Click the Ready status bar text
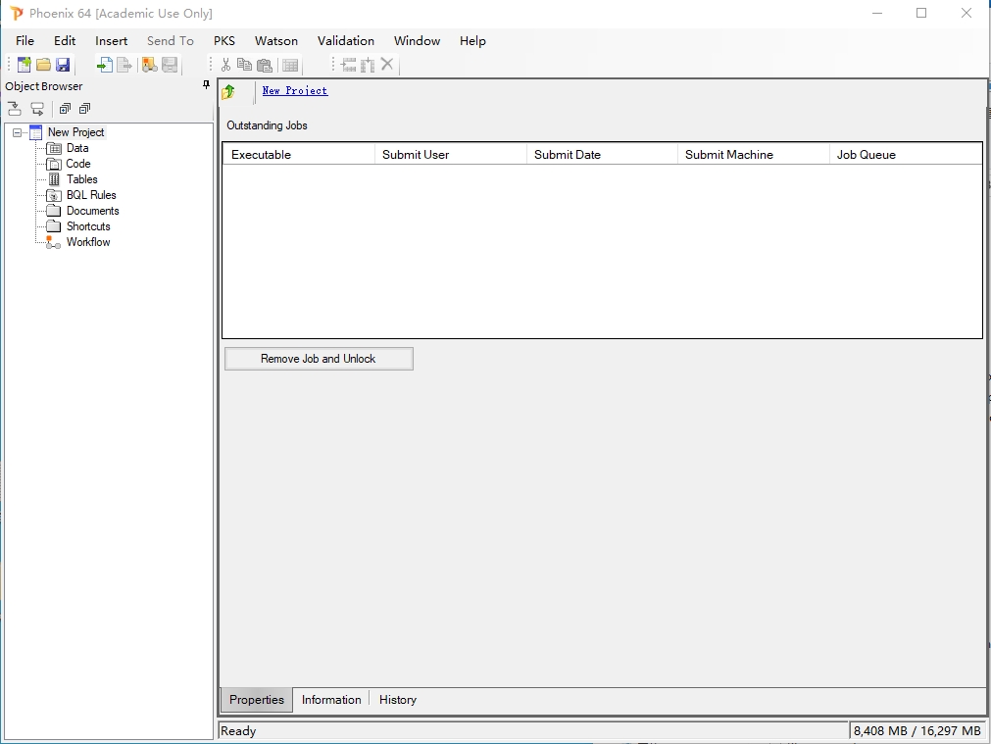Image resolution: width=991 pixels, height=744 pixels. click(238, 730)
